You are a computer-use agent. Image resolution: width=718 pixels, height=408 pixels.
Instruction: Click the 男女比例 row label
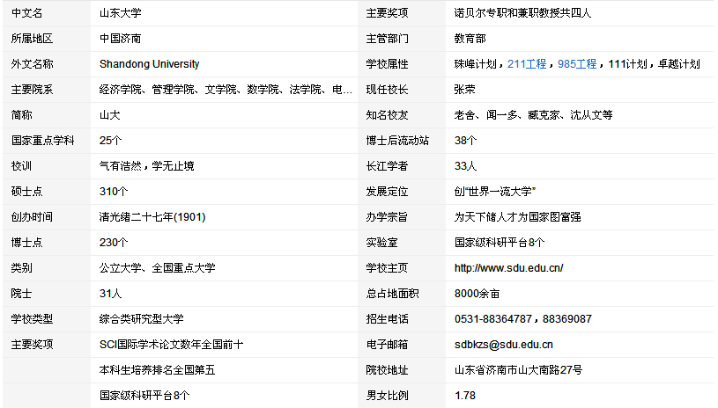387,396
